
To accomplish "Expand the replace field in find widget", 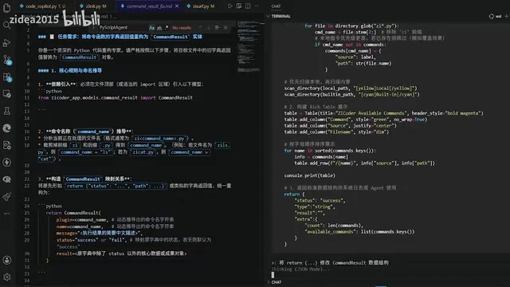I will (93, 28).
